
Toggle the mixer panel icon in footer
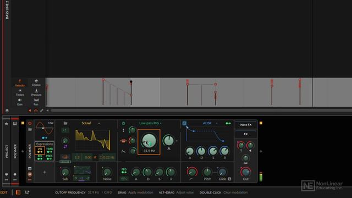click(x=27, y=193)
